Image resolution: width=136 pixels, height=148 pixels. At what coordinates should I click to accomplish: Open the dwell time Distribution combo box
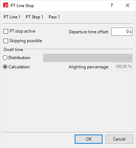pos(88,58)
